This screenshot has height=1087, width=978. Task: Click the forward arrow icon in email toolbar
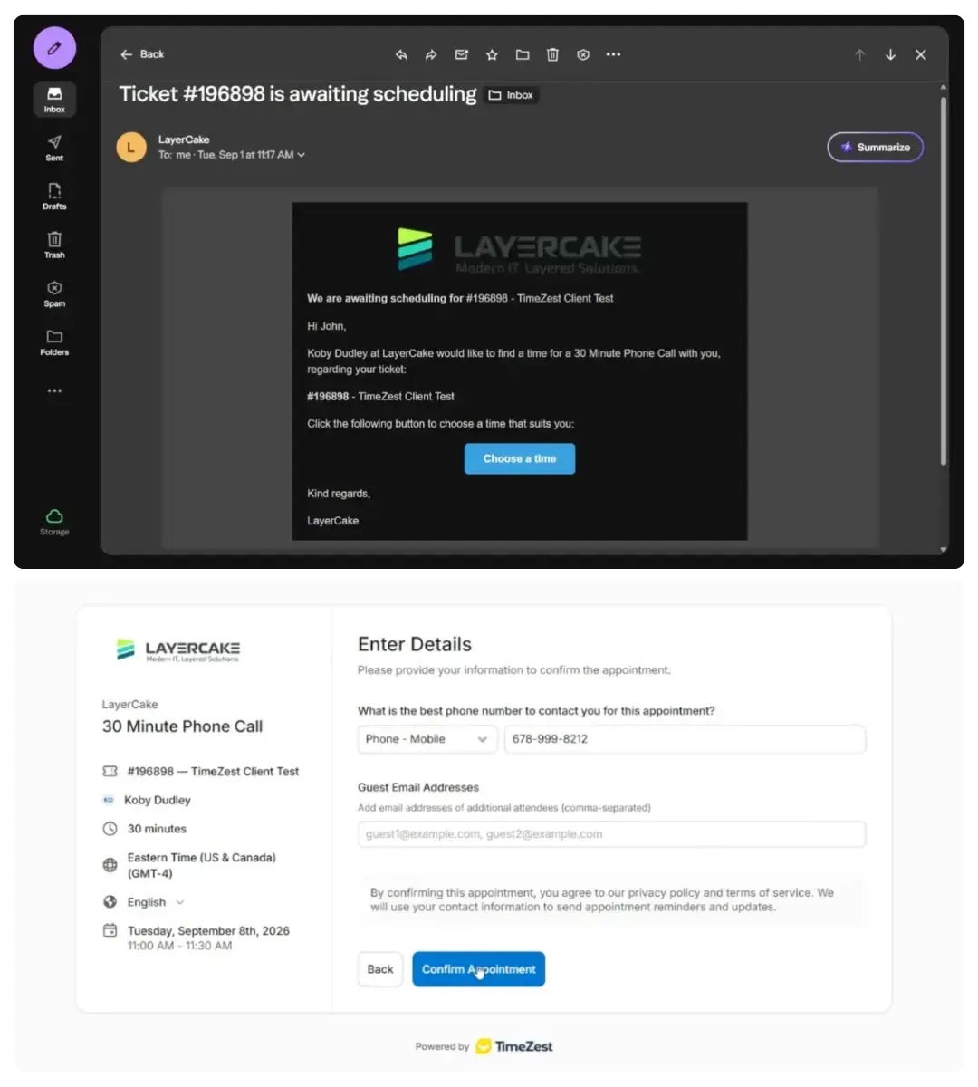431,54
